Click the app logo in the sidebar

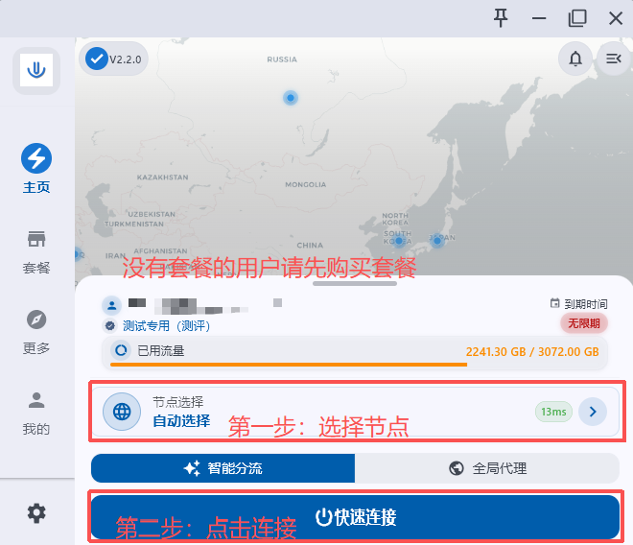(x=36, y=70)
